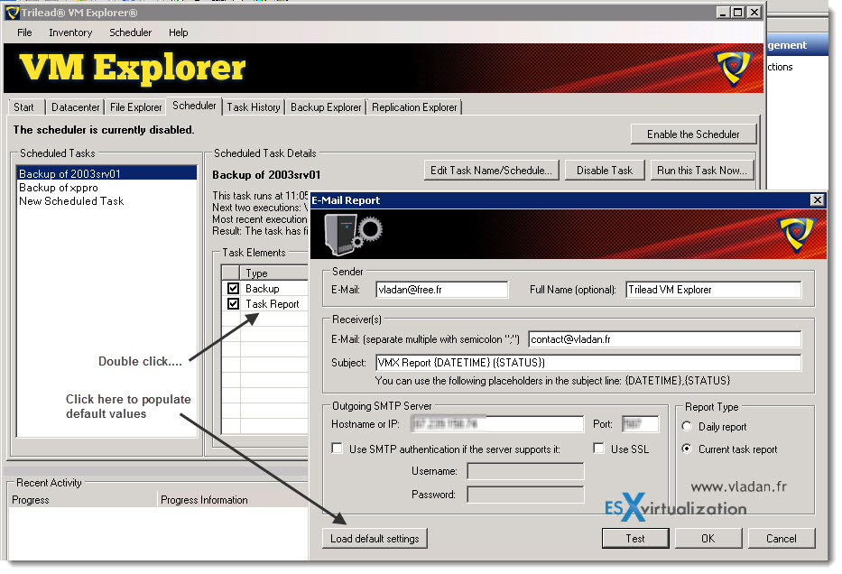Click the Hostname or IP field
The height and width of the screenshot is (574, 842).
[496, 423]
